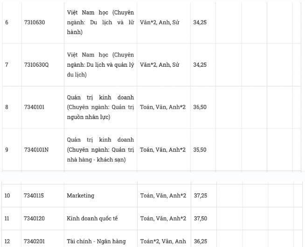
Task: Select score 37,50 cell
Action: [200, 219]
